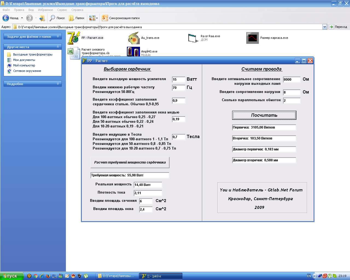Open the PP - Расчет.exe file icon
This screenshot has width=350, height=280.
pyautogui.click(x=74, y=38)
